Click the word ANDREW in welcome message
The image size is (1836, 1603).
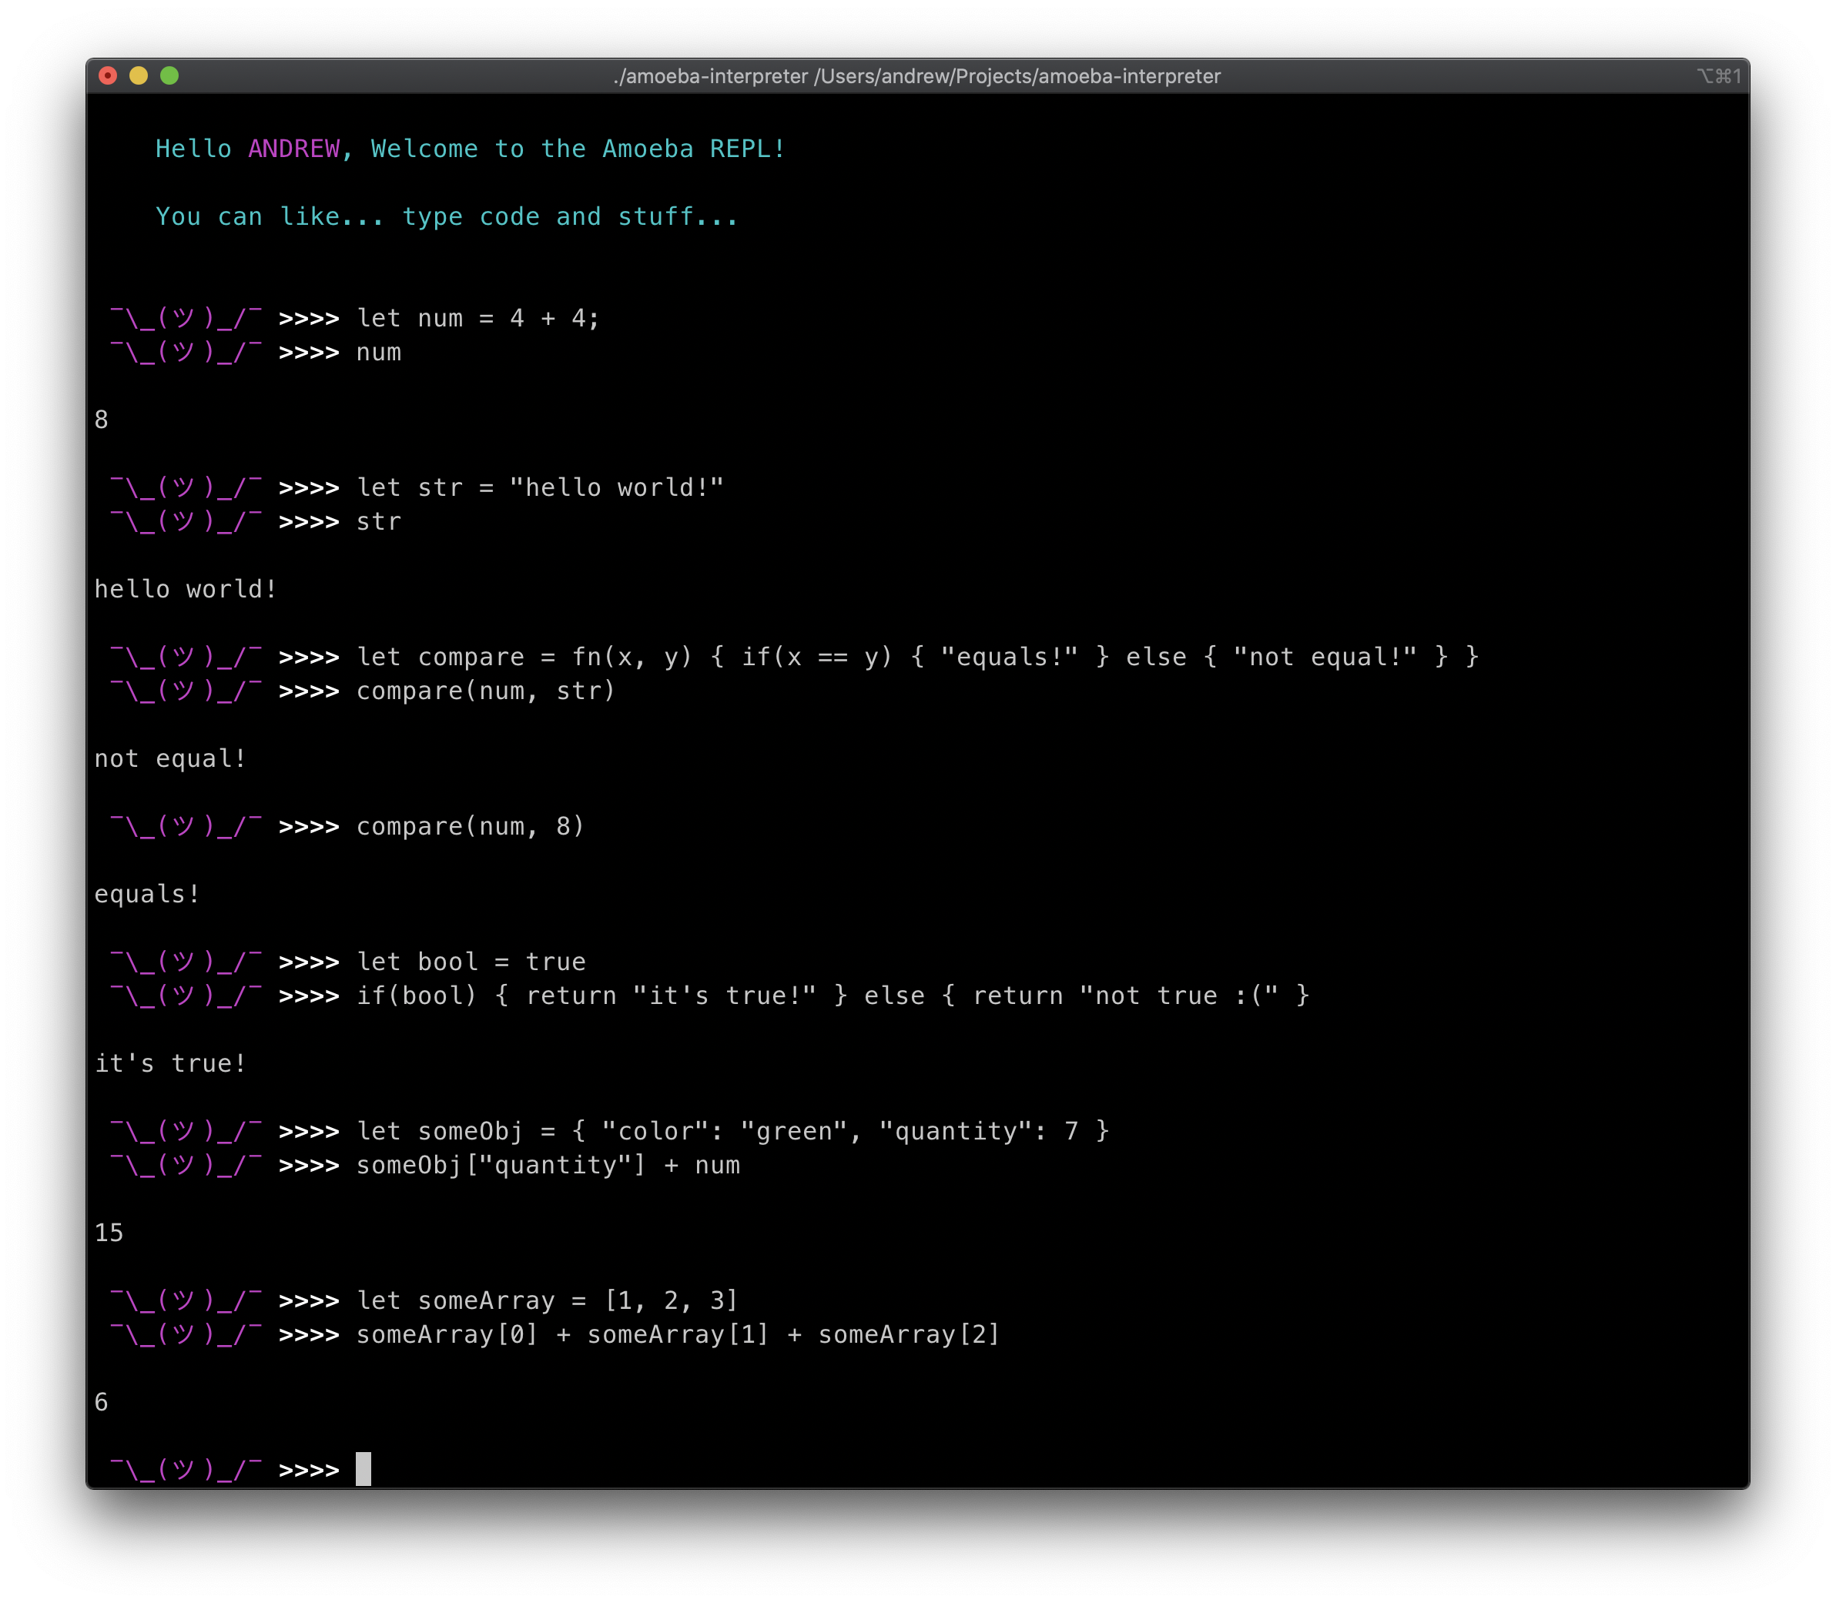coord(293,149)
